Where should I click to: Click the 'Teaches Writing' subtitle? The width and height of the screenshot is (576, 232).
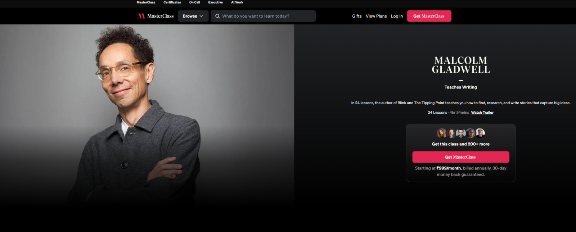pyautogui.click(x=461, y=87)
